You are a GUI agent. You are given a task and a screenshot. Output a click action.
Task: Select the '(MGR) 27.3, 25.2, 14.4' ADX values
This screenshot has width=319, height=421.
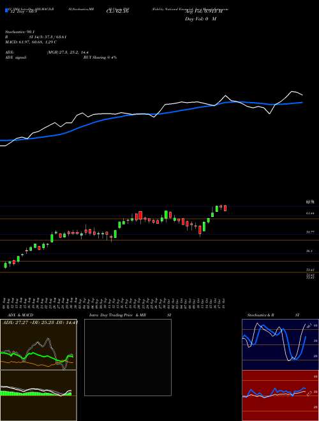point(68,52)
